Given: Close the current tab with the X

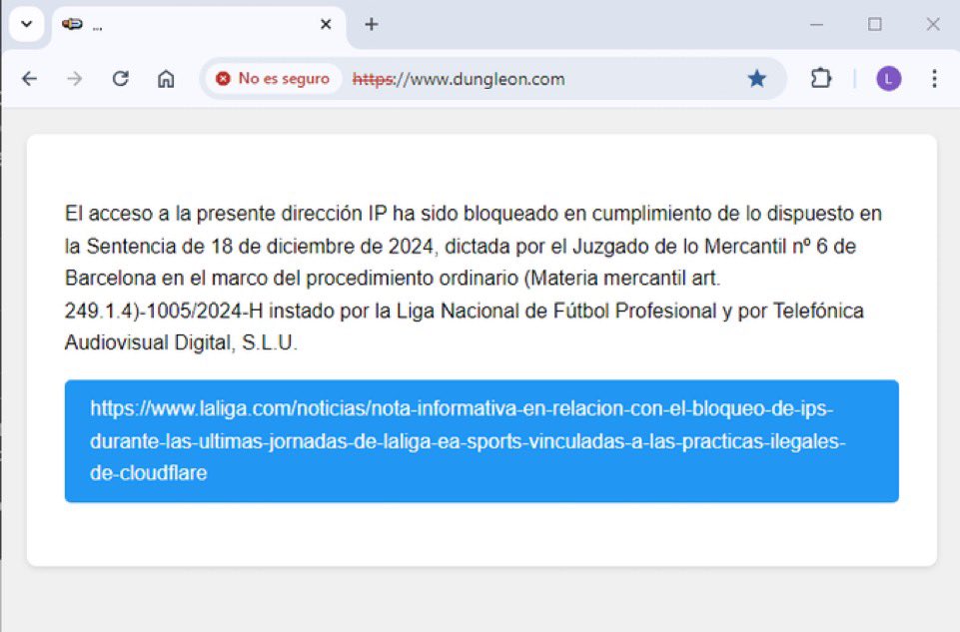Looking at the screenshot, I should point(326,25).
